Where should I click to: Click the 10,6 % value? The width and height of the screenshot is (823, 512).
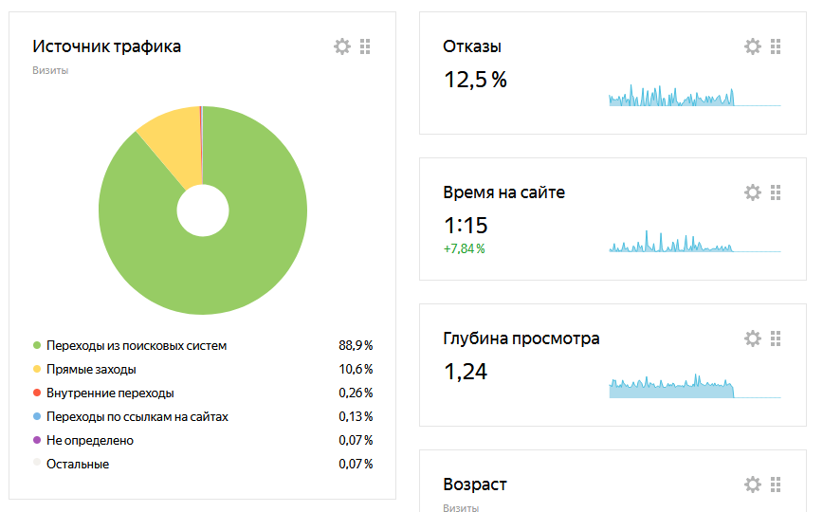356,369
